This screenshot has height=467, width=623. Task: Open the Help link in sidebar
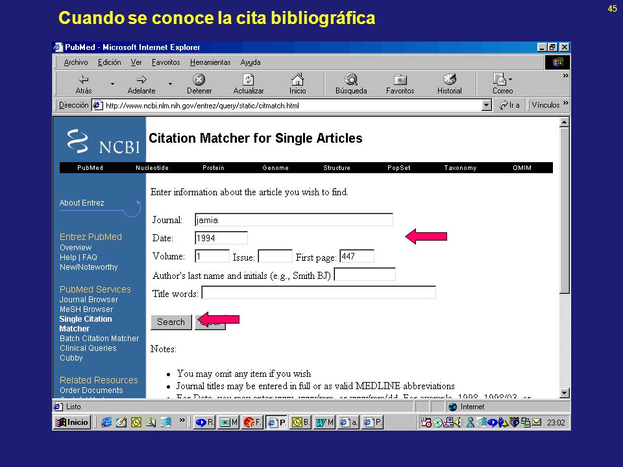pyautogui.click(x=68, y=257)
